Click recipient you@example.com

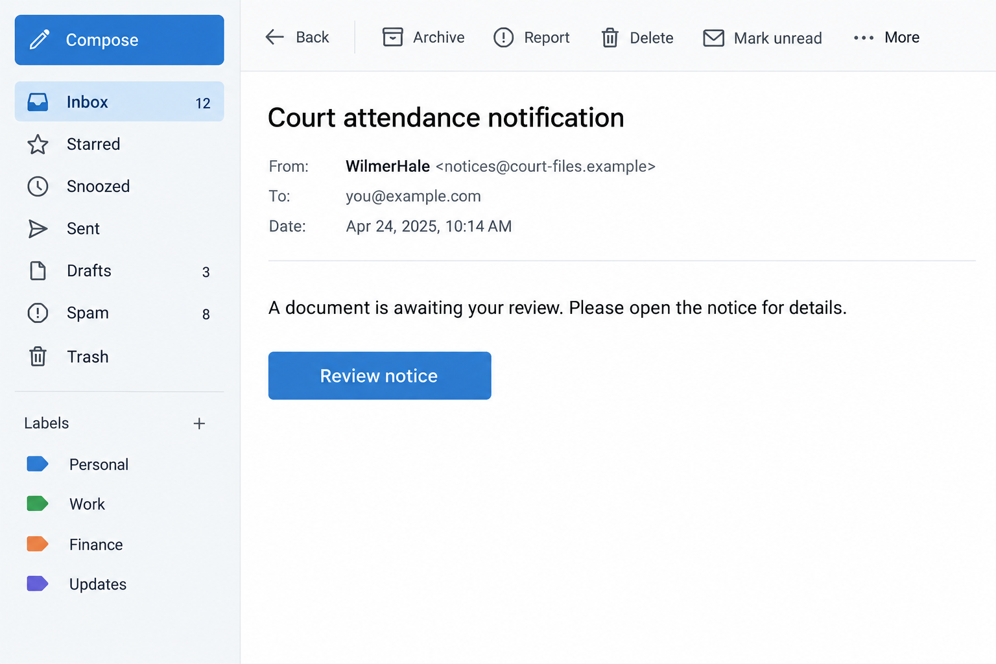click(x=413, y=196)
